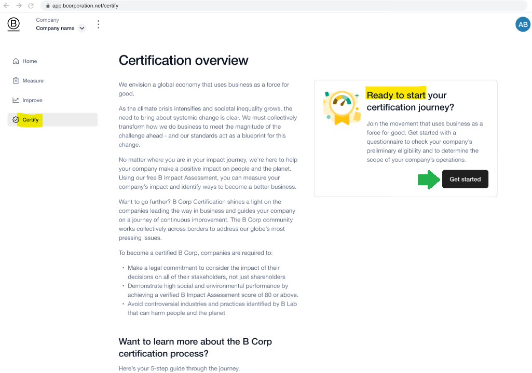The image size is (532, 373).
Task: Click the "Here's your 5-step guide" text
Action: tap(179, 369)
